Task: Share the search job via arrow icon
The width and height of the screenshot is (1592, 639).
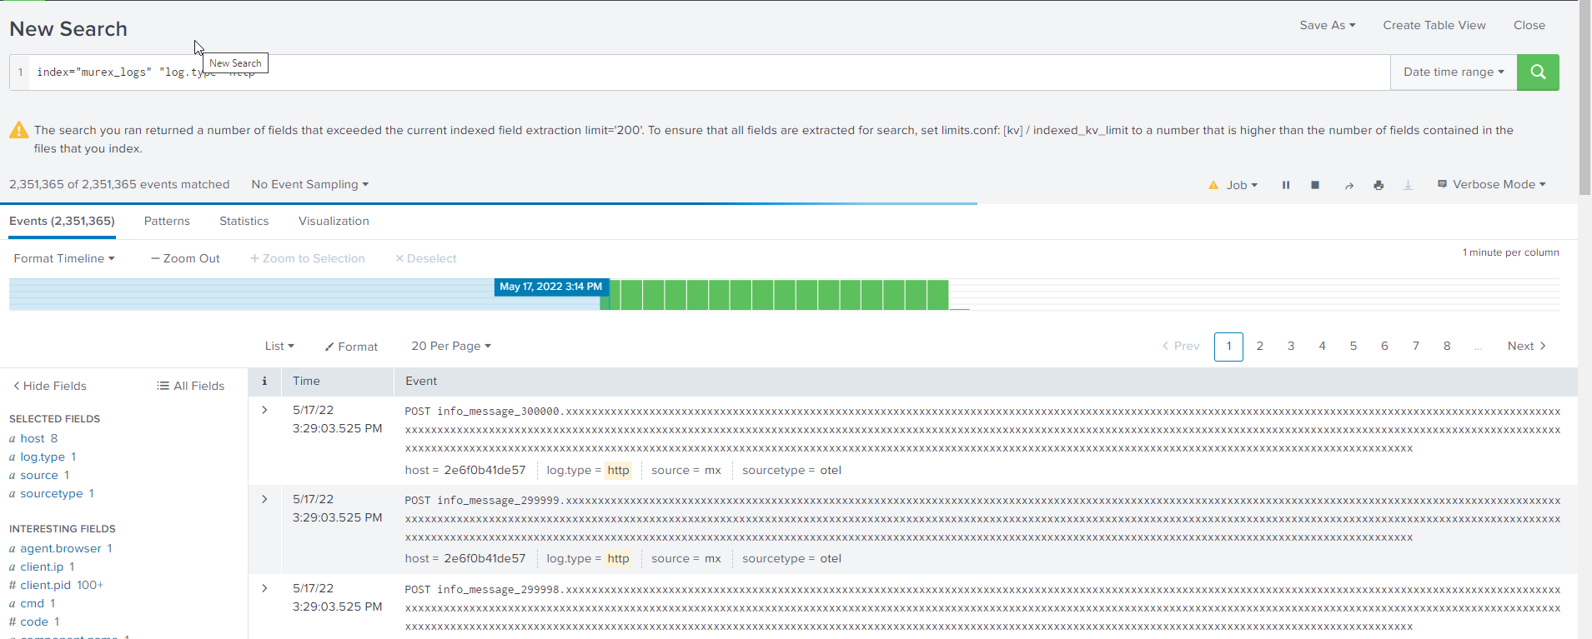Action: (x=1348, y=185)
